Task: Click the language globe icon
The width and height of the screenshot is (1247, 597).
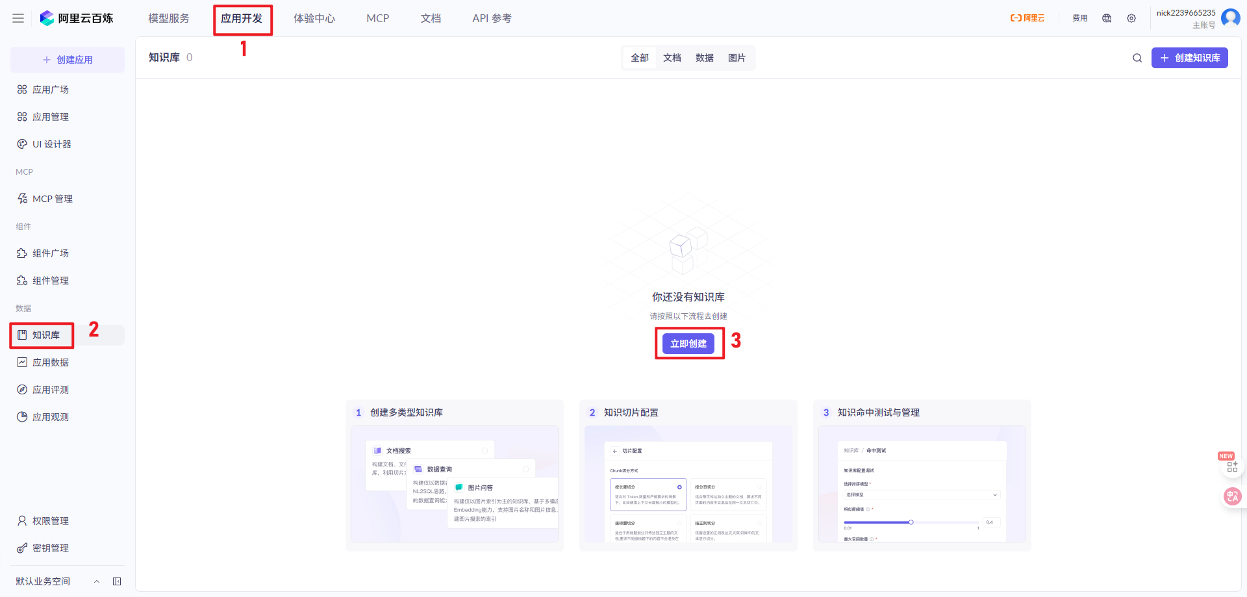Action: pyautogui.click(x=1107, y=18)
